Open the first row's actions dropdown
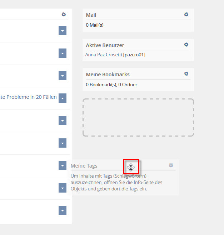 pos(63,31)
